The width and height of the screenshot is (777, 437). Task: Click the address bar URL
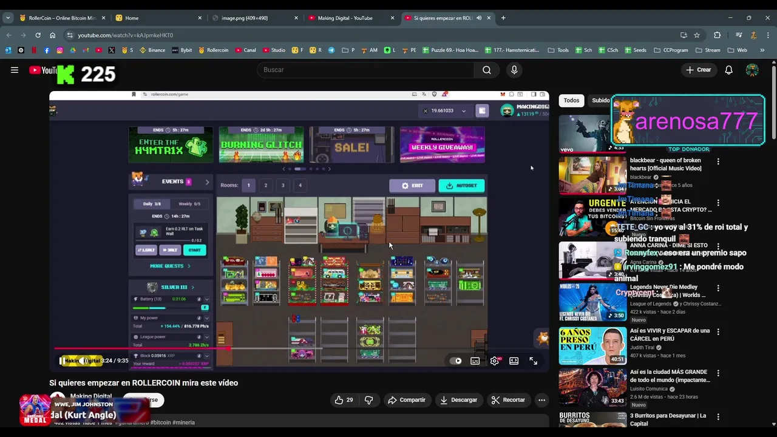click(126, 35)
